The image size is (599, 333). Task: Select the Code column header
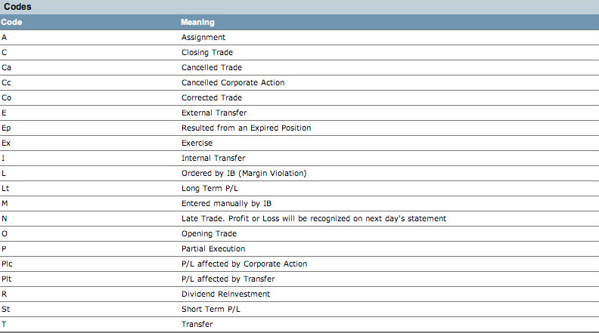coord(11,22)
